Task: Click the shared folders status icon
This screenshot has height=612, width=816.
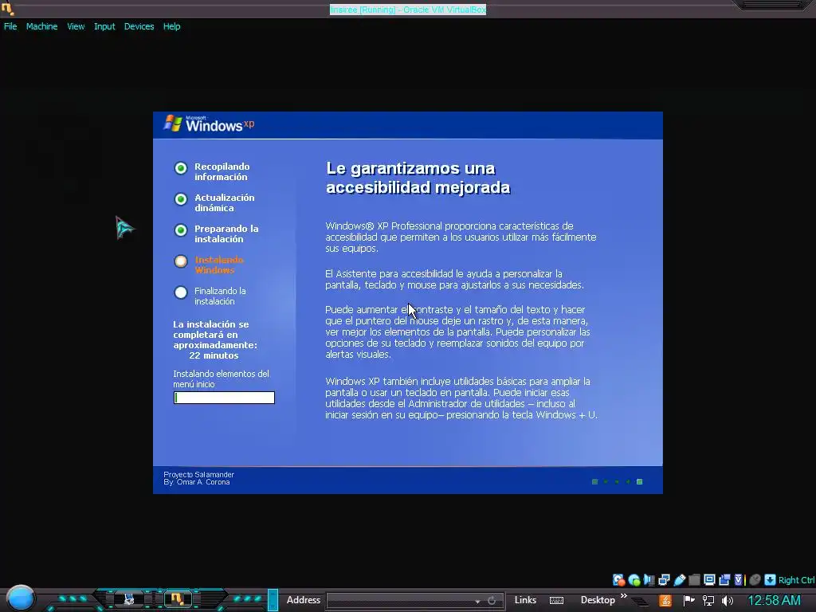Action: point(694,580)
